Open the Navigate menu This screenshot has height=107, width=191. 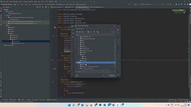[16, 1]
